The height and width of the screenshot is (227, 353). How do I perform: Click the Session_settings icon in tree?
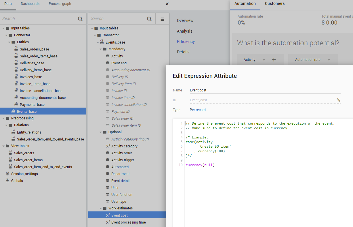point(7,174)
